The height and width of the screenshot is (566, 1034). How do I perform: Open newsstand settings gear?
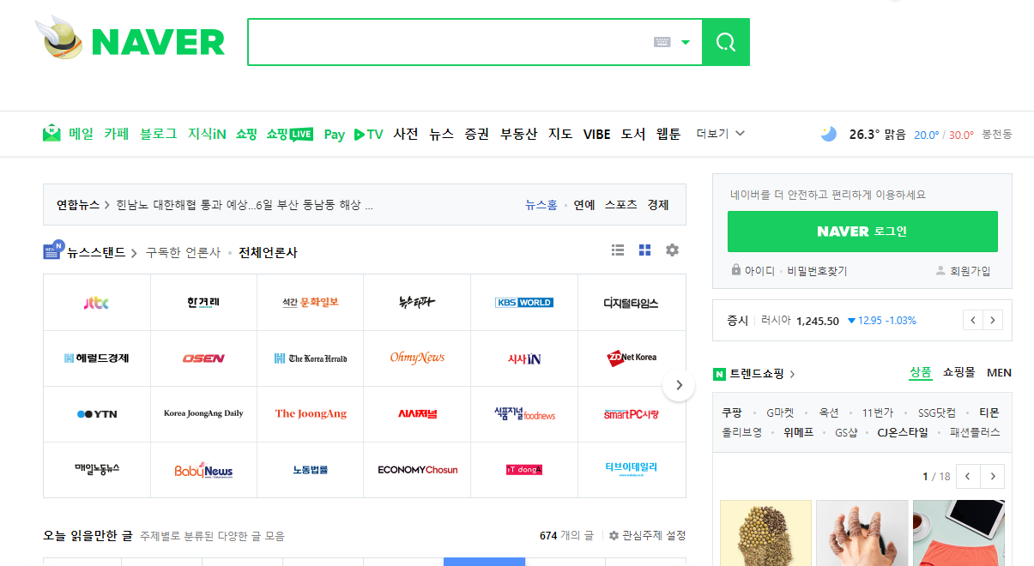pyautogui.click(x=672, y=250)
